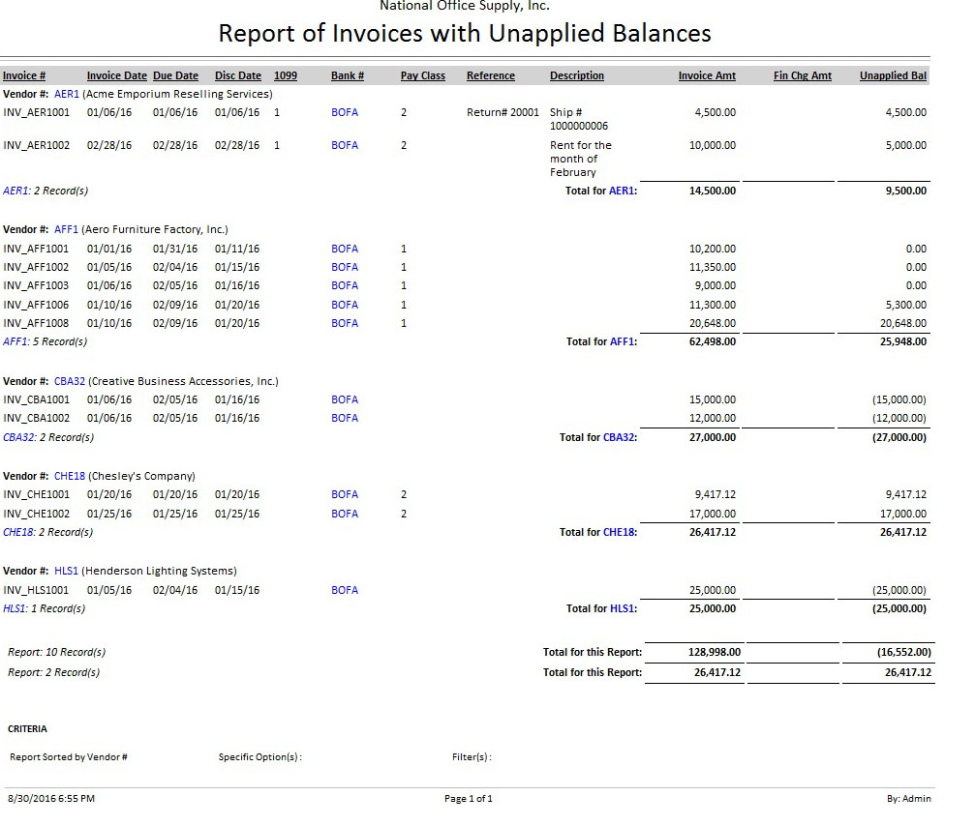Click the Bank # column header
975x826 pixels.
pos(348,76)
